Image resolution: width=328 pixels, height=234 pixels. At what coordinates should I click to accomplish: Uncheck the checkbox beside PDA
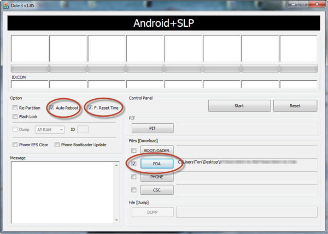click(134, 164)
